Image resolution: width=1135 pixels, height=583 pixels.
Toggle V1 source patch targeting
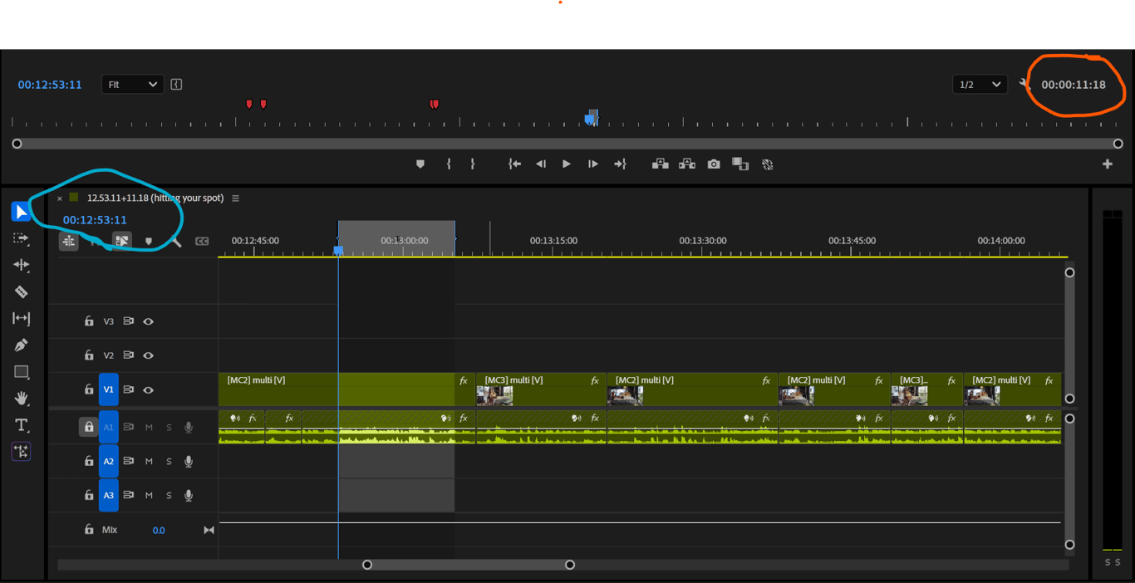[x=109, y=389]
